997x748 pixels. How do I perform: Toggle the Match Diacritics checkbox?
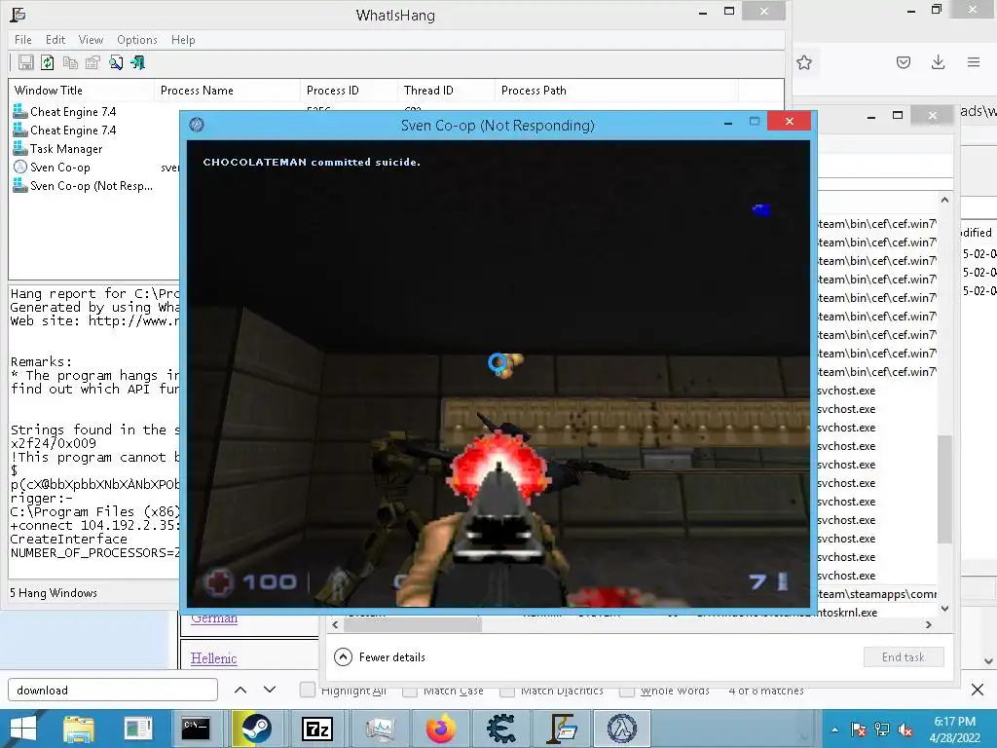(x=506, y=691)
